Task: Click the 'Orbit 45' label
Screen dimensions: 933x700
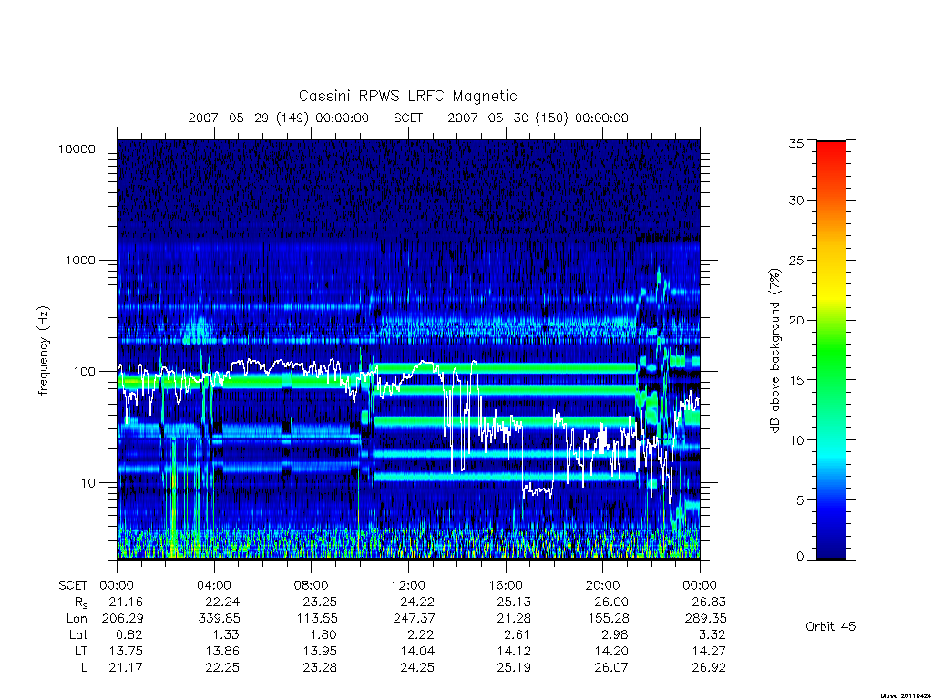Action: (x=831, y=627)
